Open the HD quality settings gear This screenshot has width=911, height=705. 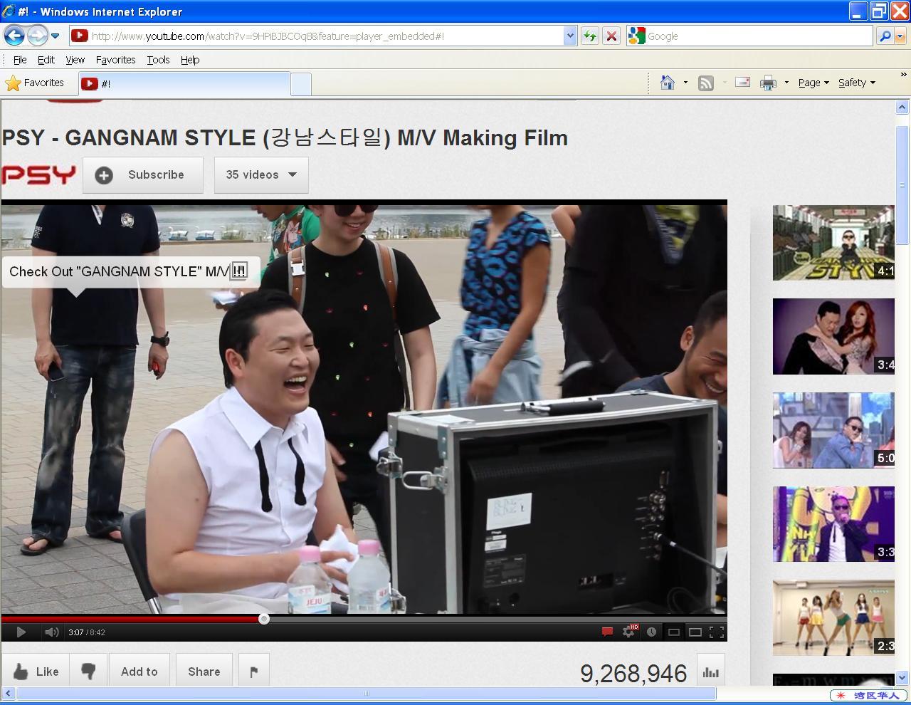629,632
